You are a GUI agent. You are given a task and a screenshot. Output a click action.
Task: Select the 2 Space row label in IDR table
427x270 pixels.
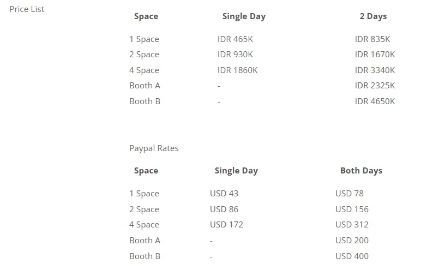[x=144, y=55]
